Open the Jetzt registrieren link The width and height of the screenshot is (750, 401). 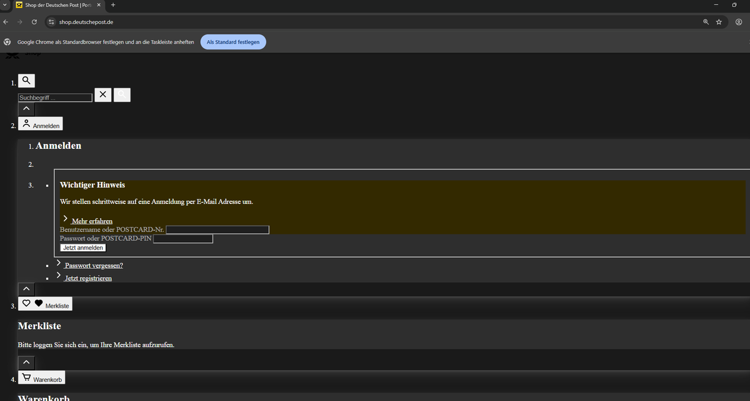(x=88, y=278)
